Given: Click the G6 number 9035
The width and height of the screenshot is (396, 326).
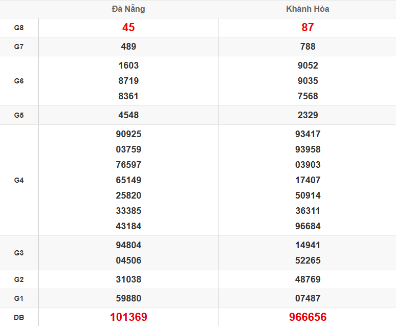Looking at the screenshot, I should pos(307,81).
